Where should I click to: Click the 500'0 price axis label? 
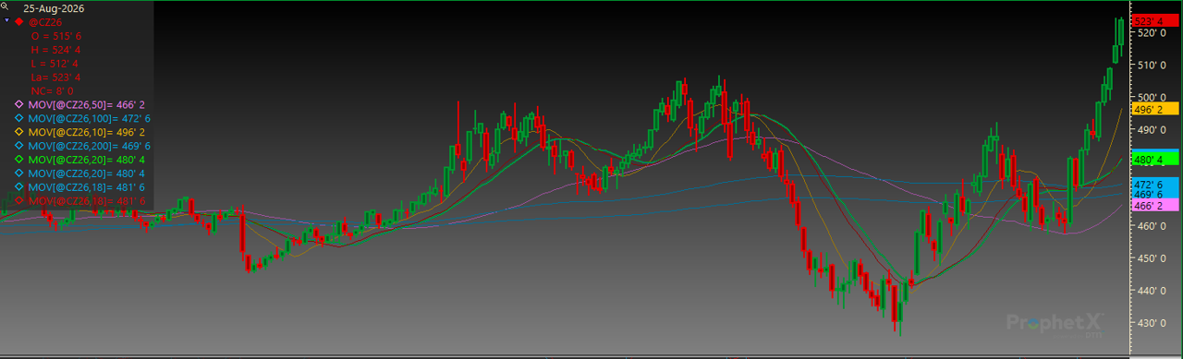1151,97
